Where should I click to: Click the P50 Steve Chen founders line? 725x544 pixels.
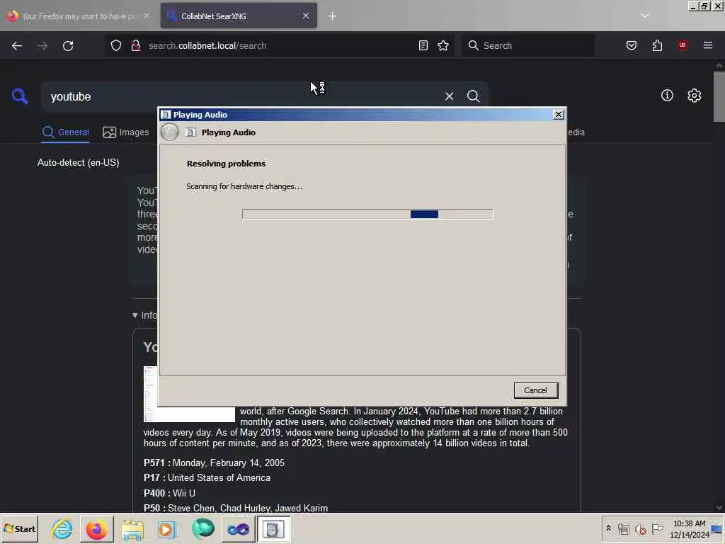[x=236, y=508]
